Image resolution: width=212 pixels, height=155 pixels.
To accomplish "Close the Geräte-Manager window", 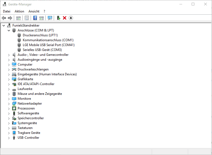I will coord(205,4).
